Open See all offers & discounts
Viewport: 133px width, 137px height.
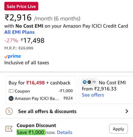(x=47, y=111)
